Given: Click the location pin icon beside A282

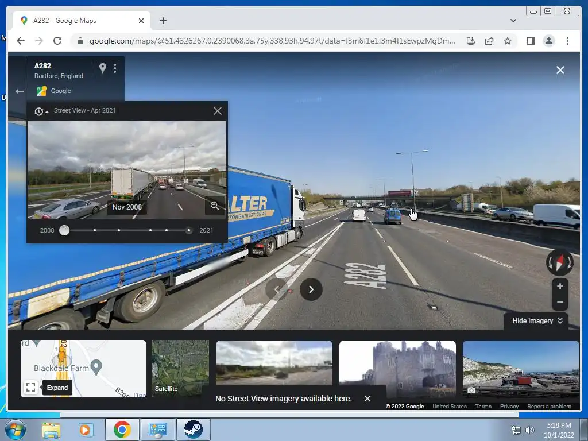Looking at the screenshot, I should [102, 68].
